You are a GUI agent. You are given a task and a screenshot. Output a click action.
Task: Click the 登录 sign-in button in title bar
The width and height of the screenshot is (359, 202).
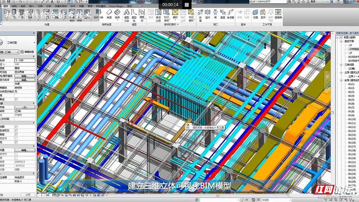[x=313, y=1]
